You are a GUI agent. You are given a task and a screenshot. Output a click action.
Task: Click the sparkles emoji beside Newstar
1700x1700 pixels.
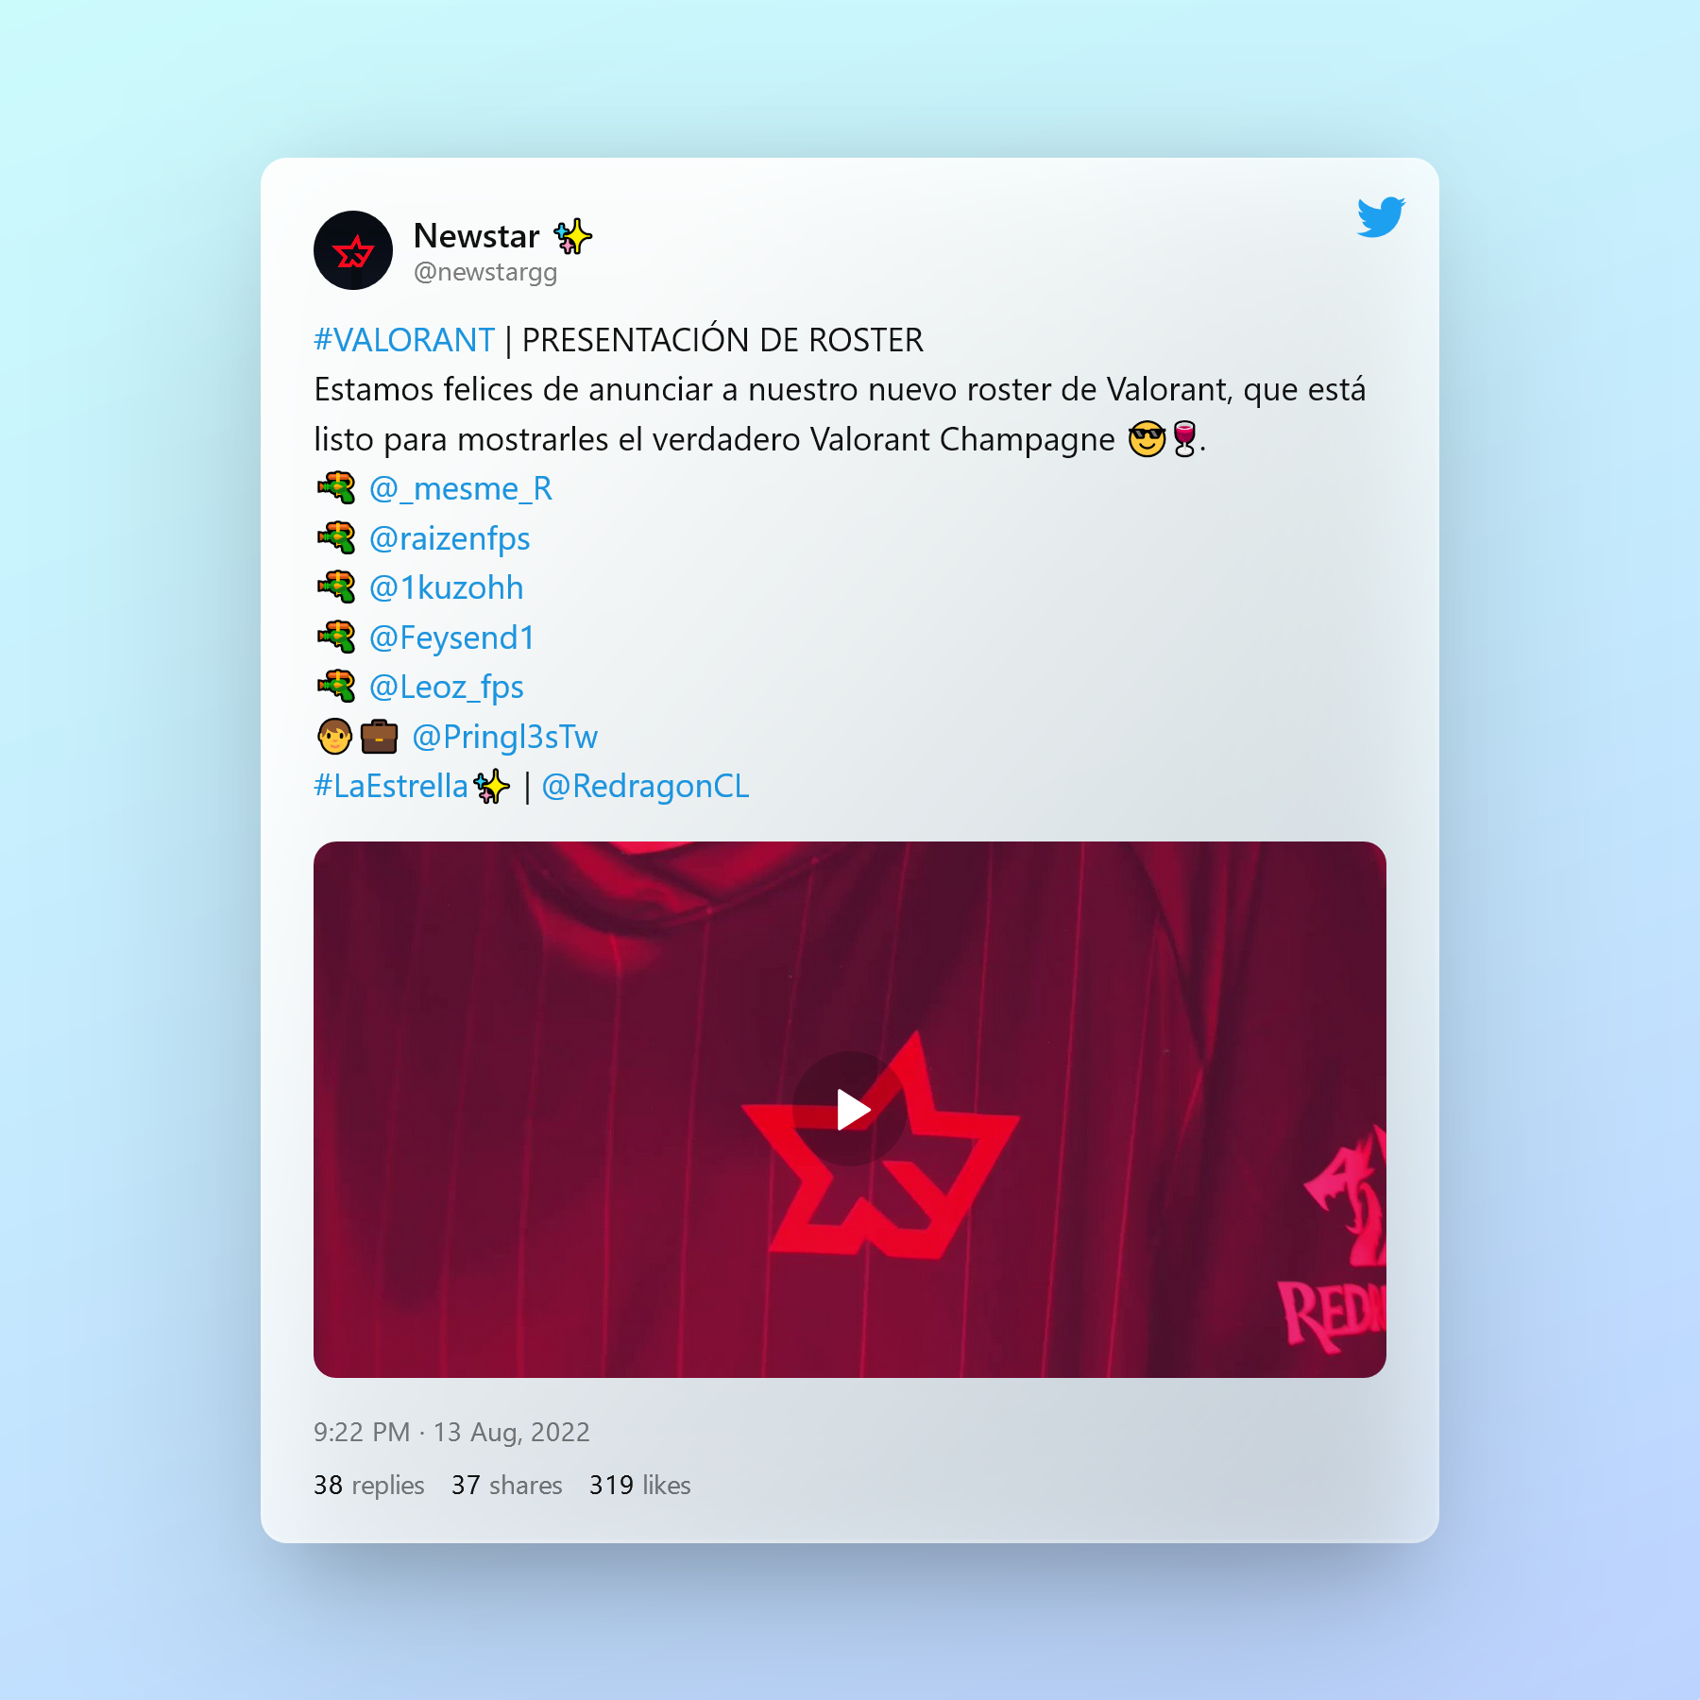pyautogui.click(x=572, y=236)
